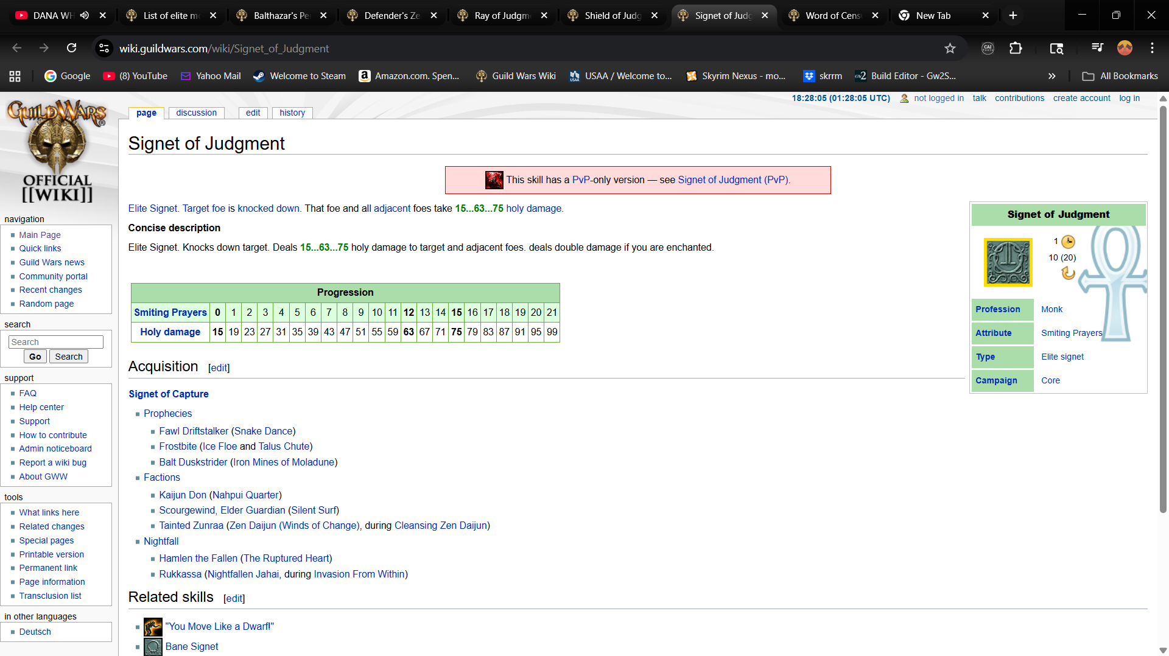
Task: Open the media controls icon in toolbar
Action: [1097, 48]
